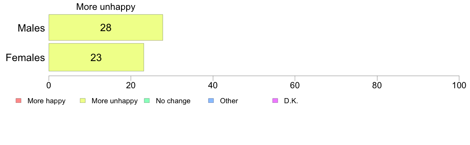Screen dimensions: 470x145
Task: Click the 40 axis tick label
Action: [x=213, y=85]
